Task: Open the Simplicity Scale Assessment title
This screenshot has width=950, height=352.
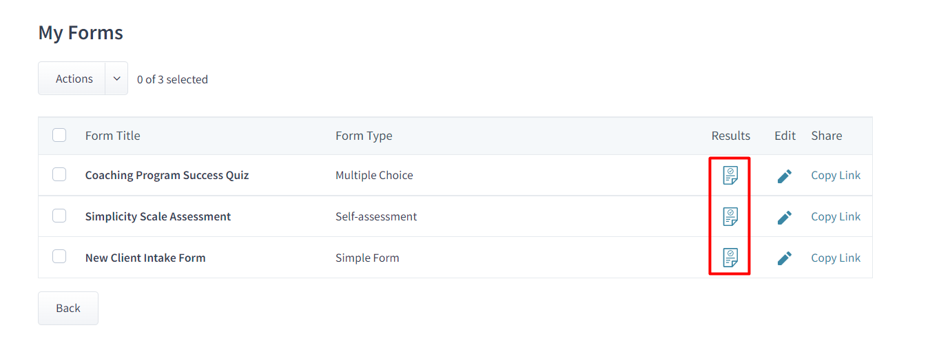Action: [x=158, y=217]
